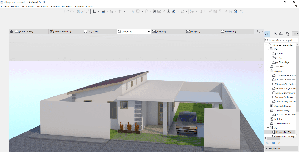Viewport: 299px width, 152px height.
Task: Click the Buscar Mapa de Proyecto field
Action: click(x=282, y=40)
